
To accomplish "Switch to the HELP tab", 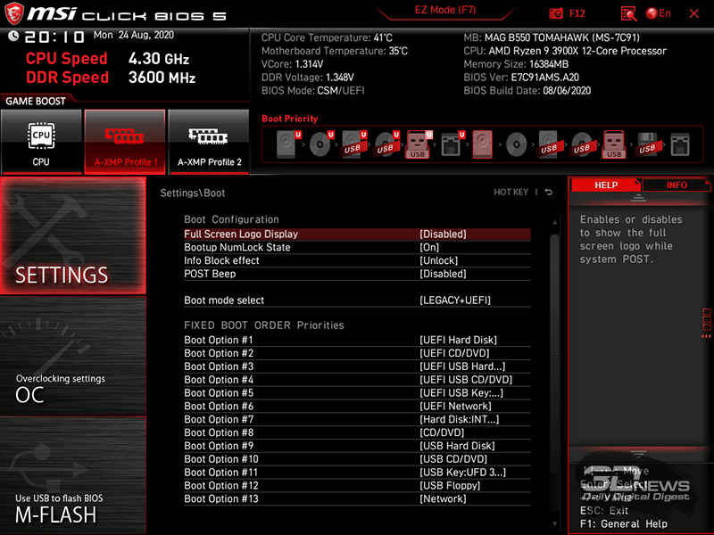I will [606, 185].
